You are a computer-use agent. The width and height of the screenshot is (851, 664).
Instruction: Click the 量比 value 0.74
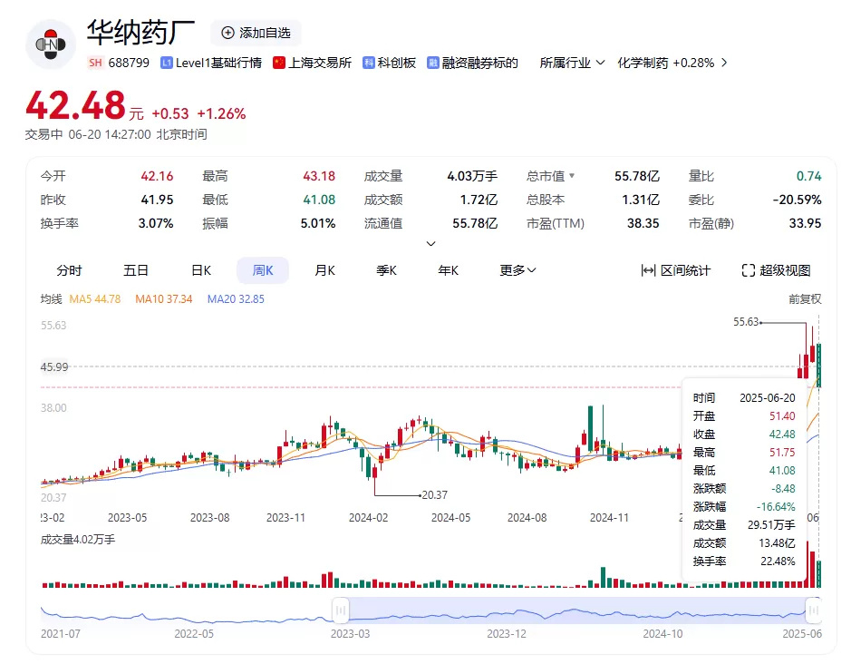pos(808,176)
